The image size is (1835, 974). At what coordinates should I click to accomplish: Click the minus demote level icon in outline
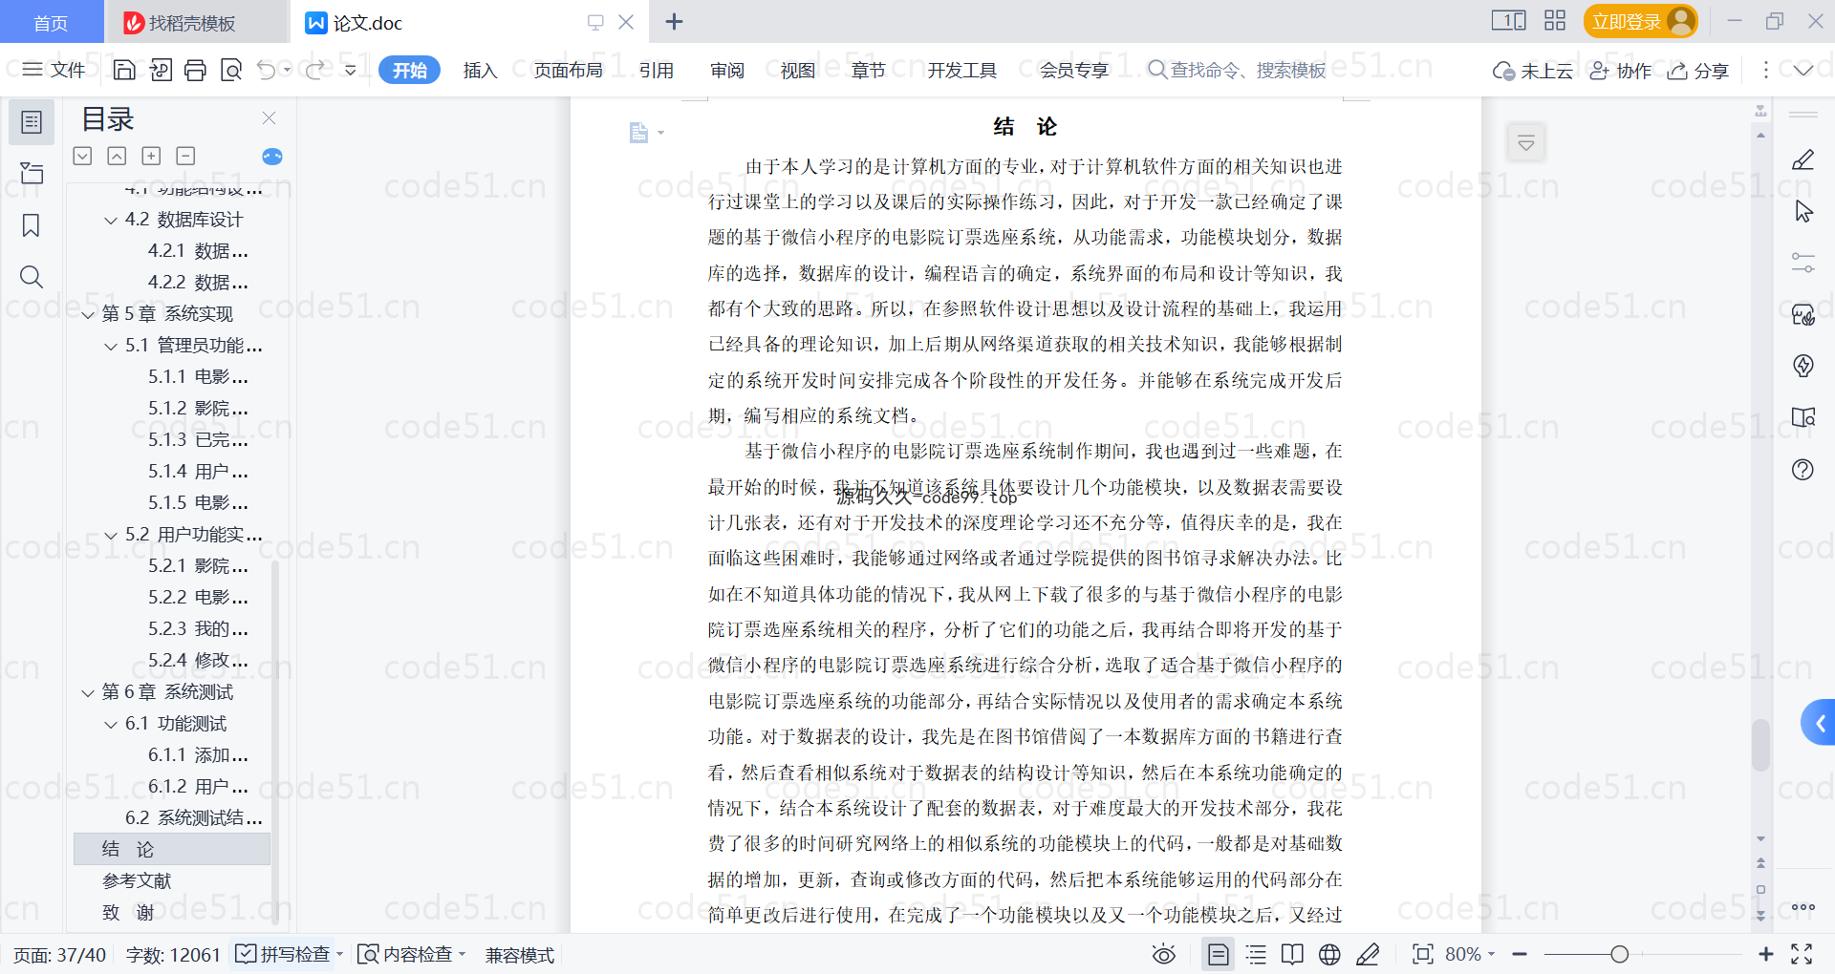tap(185, 156)
